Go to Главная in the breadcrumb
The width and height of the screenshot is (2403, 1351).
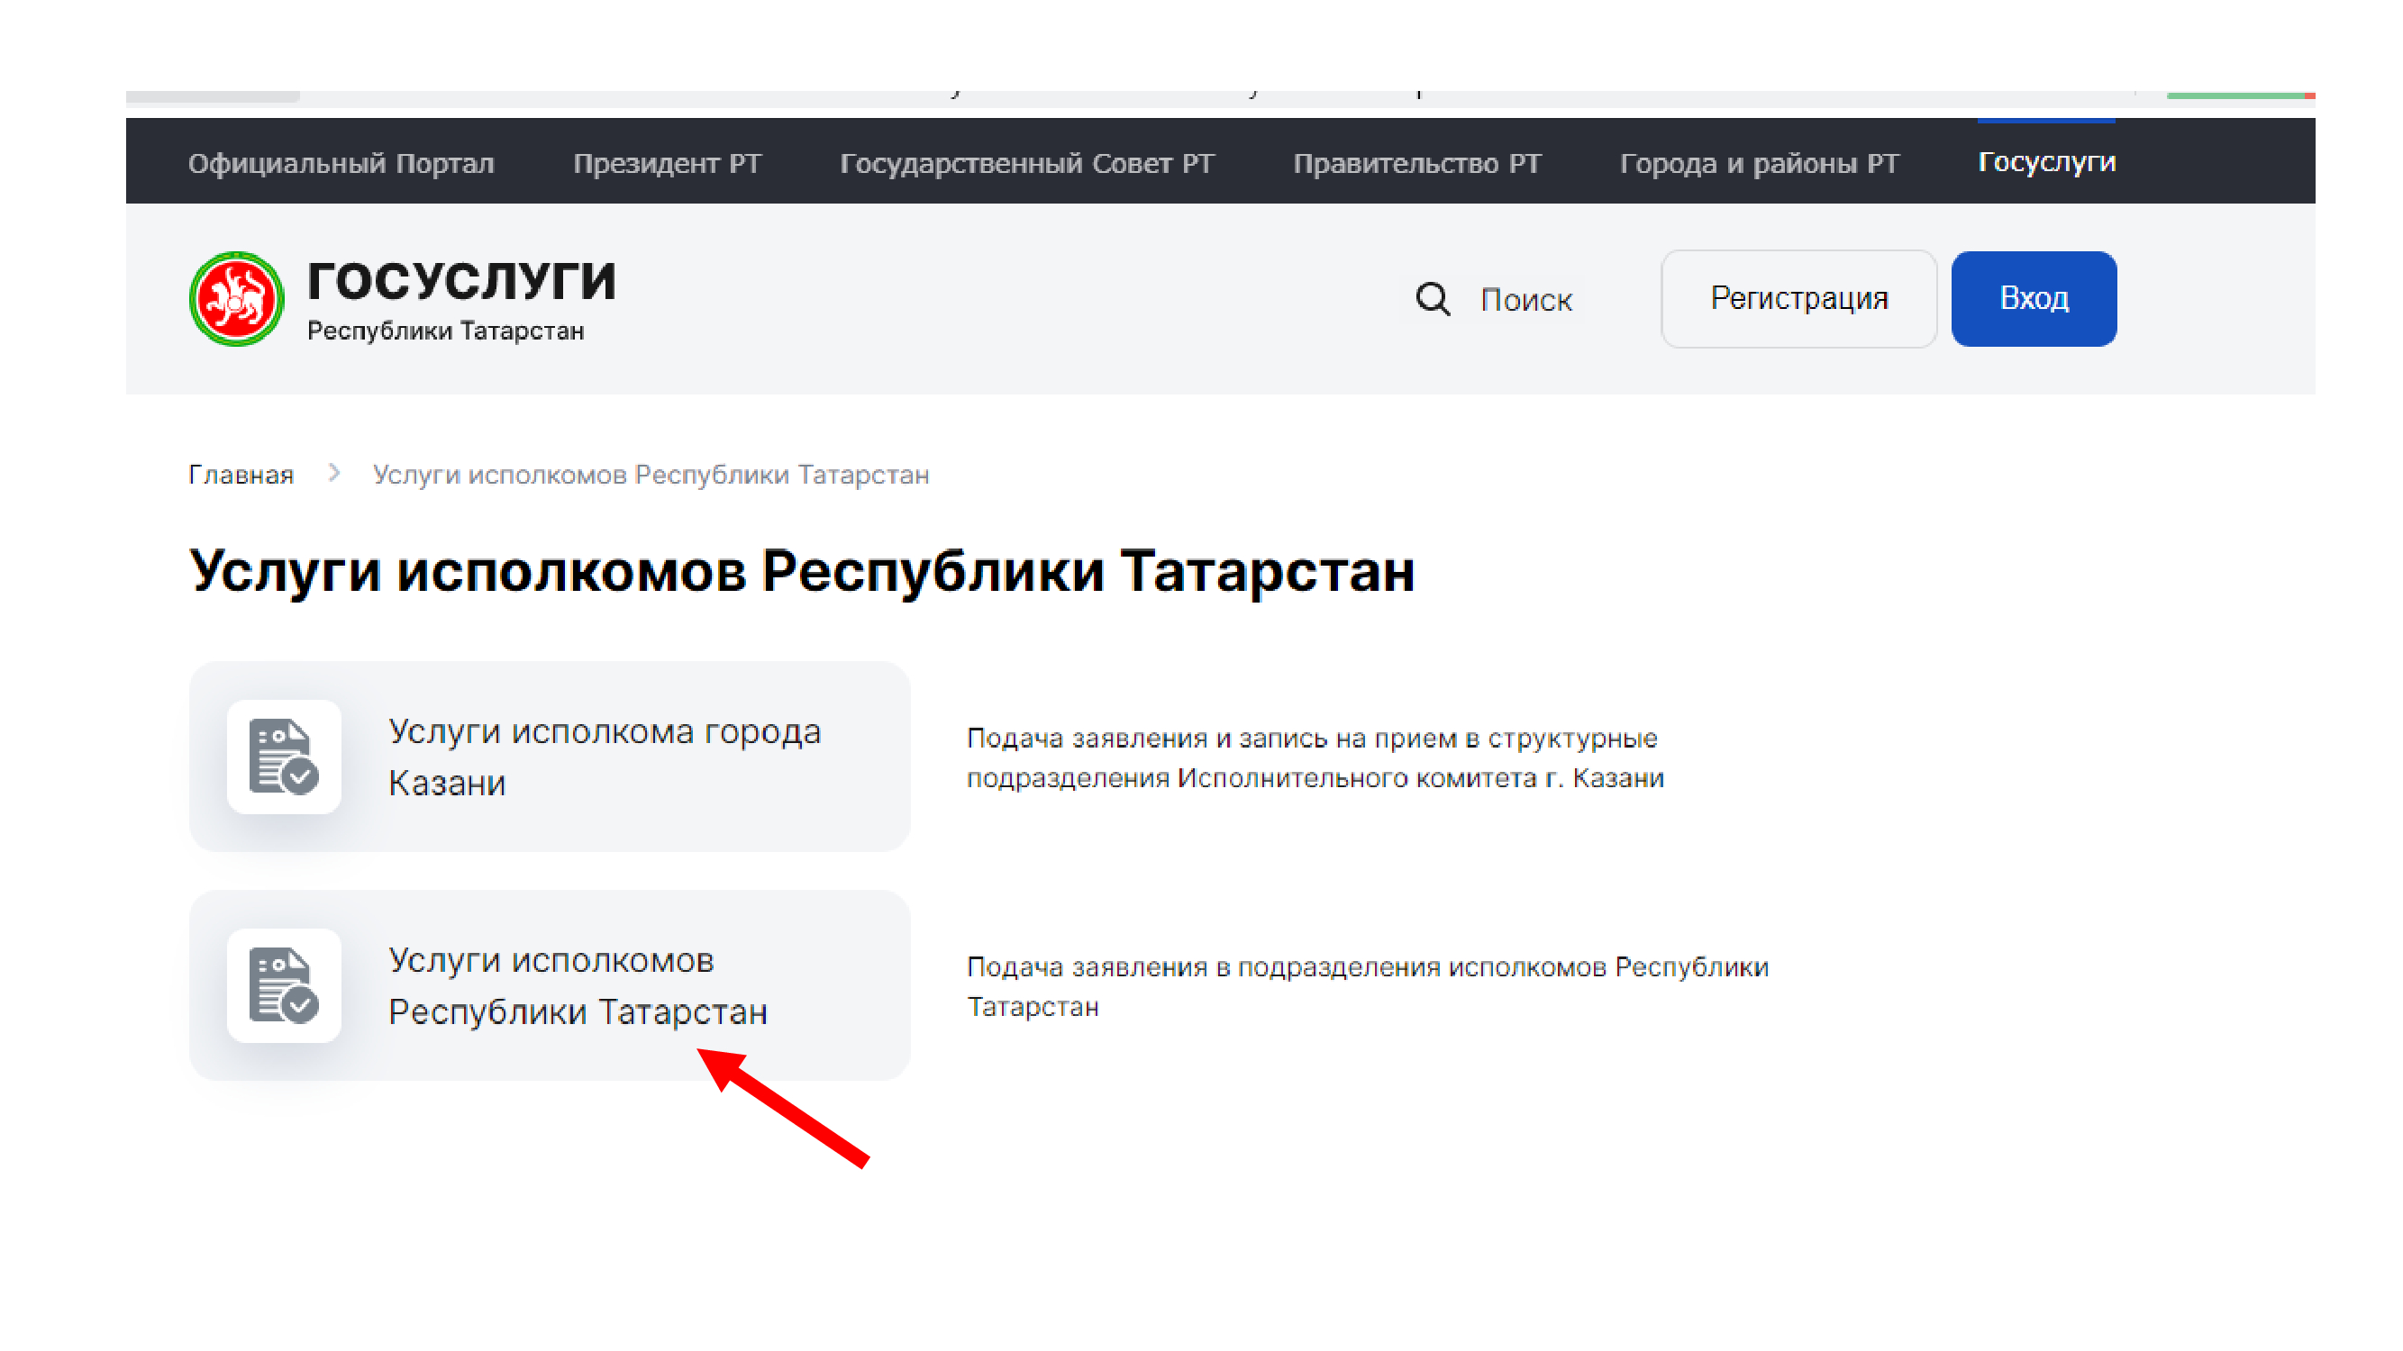[241, 475]
